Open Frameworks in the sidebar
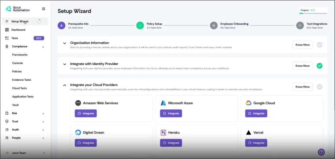Image resolution: width=335 pixels, height=159 pixels. pyautogui.click(x=20, y=55)
